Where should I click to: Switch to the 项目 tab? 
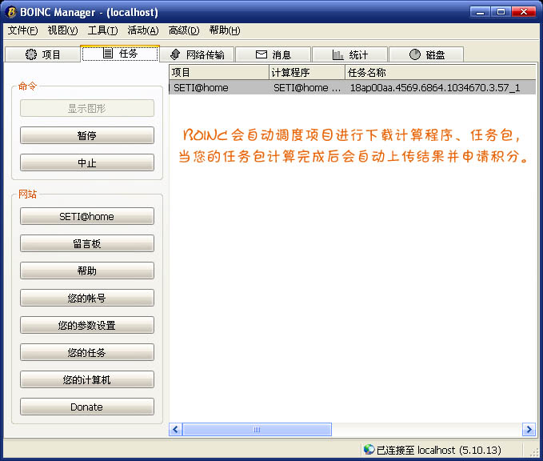(x=43, y=54)
